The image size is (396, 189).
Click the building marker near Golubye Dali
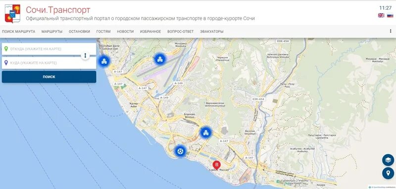(104, 61)
